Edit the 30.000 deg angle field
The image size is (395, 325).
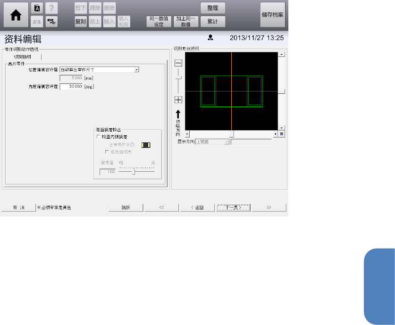coord(71,86)
